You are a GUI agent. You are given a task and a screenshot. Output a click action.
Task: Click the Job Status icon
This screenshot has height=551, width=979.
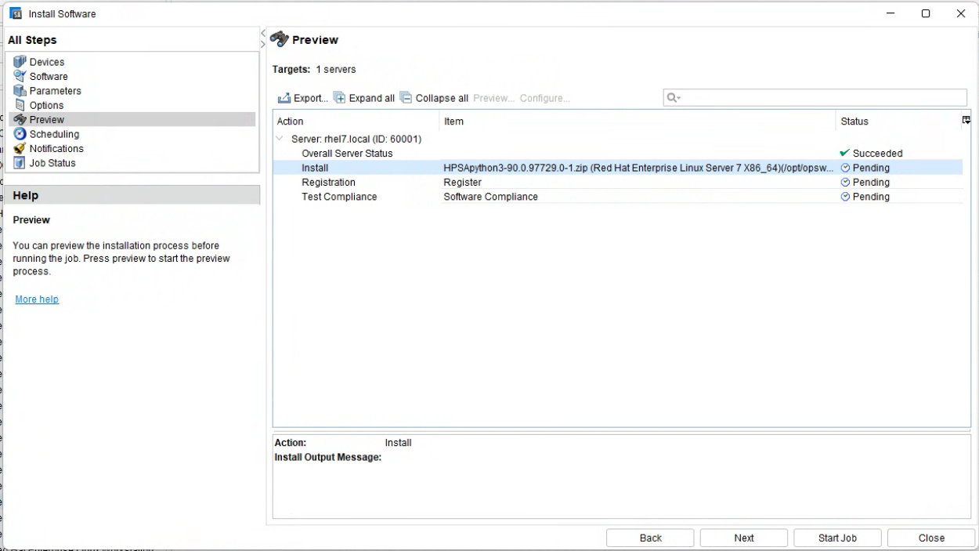pyautogui.click(x=20, y=163)
